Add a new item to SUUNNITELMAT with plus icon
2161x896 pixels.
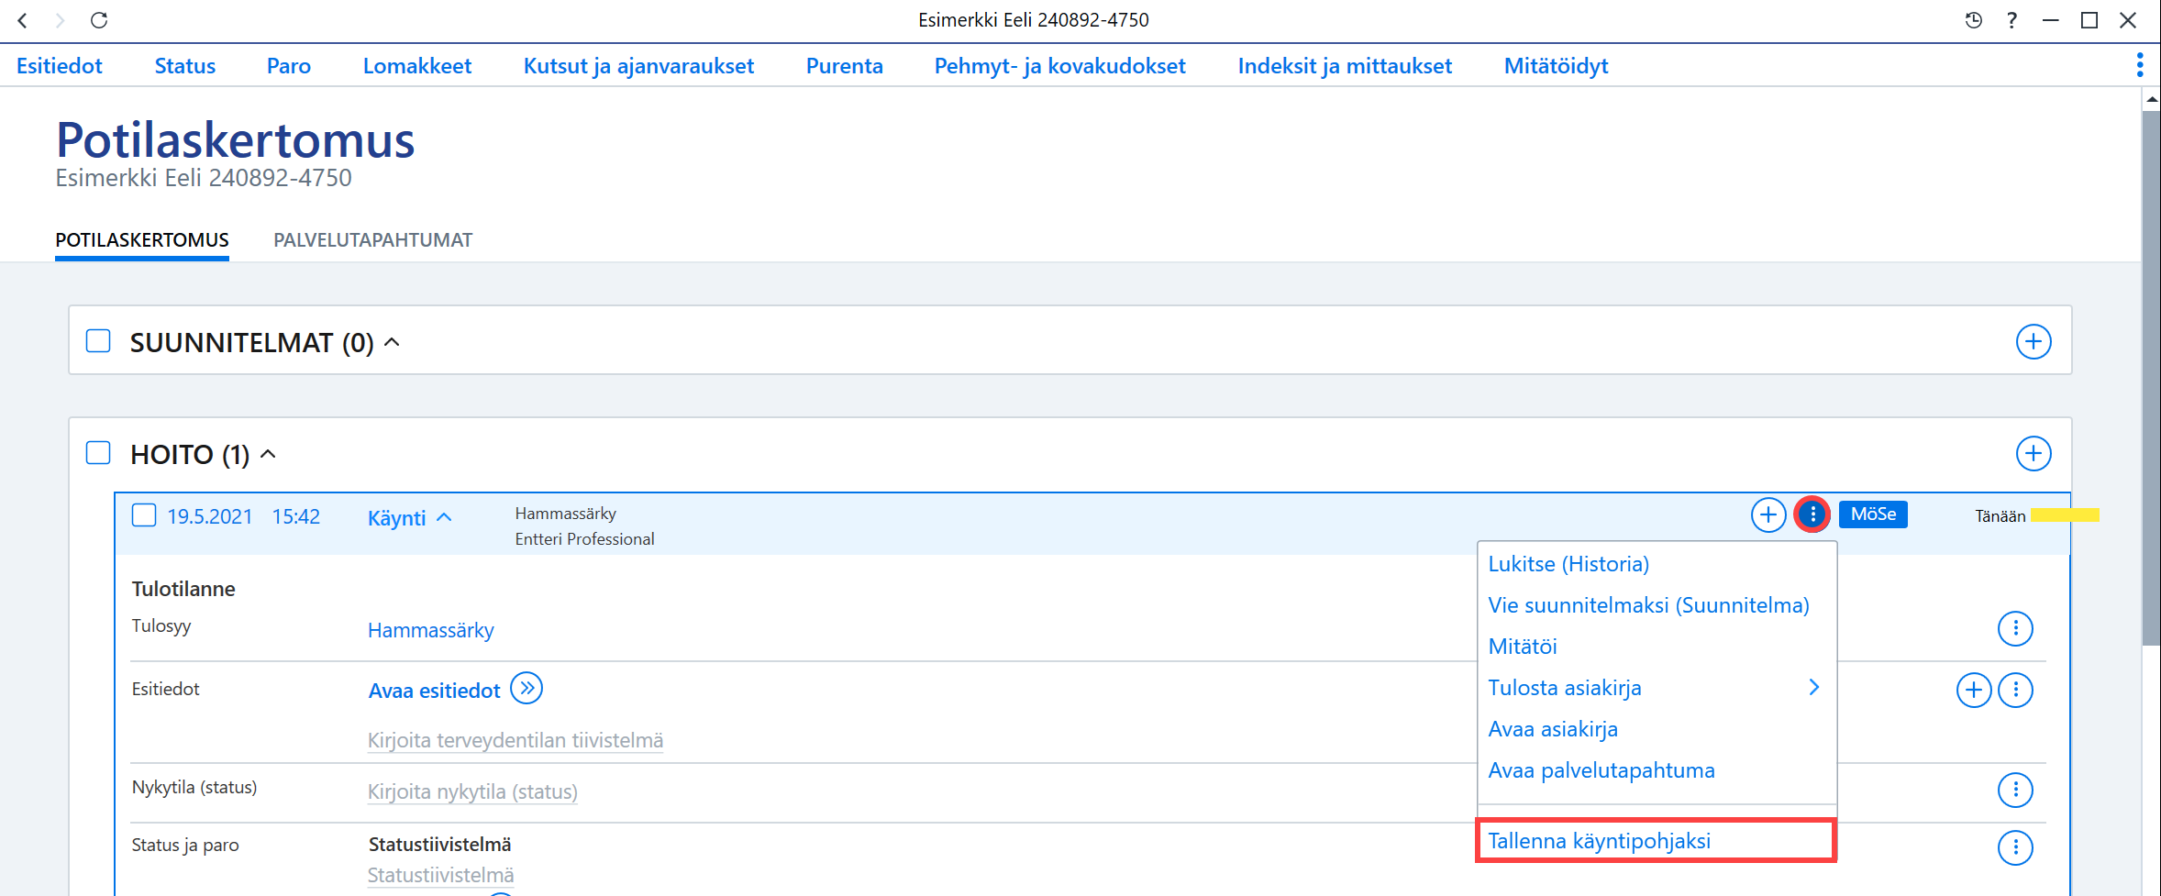[2034, 342]
